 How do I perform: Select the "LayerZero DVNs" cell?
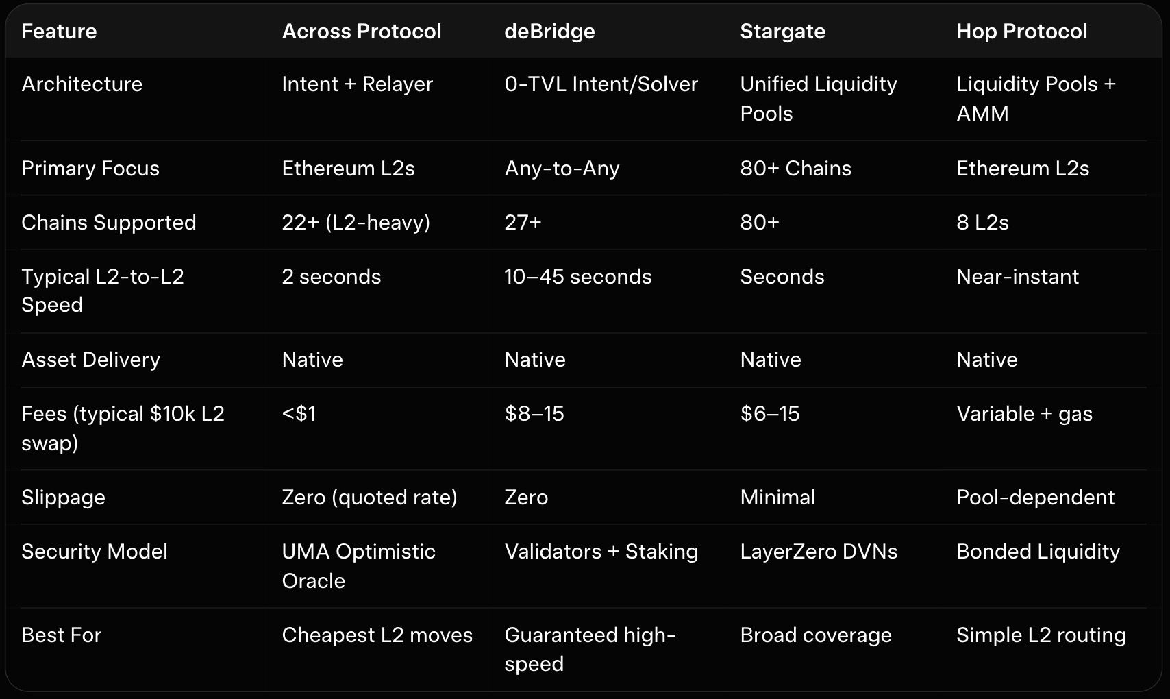(819, 552)
